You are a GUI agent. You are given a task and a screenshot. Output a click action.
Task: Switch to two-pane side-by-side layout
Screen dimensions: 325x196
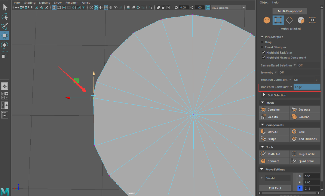pos(5,105)
